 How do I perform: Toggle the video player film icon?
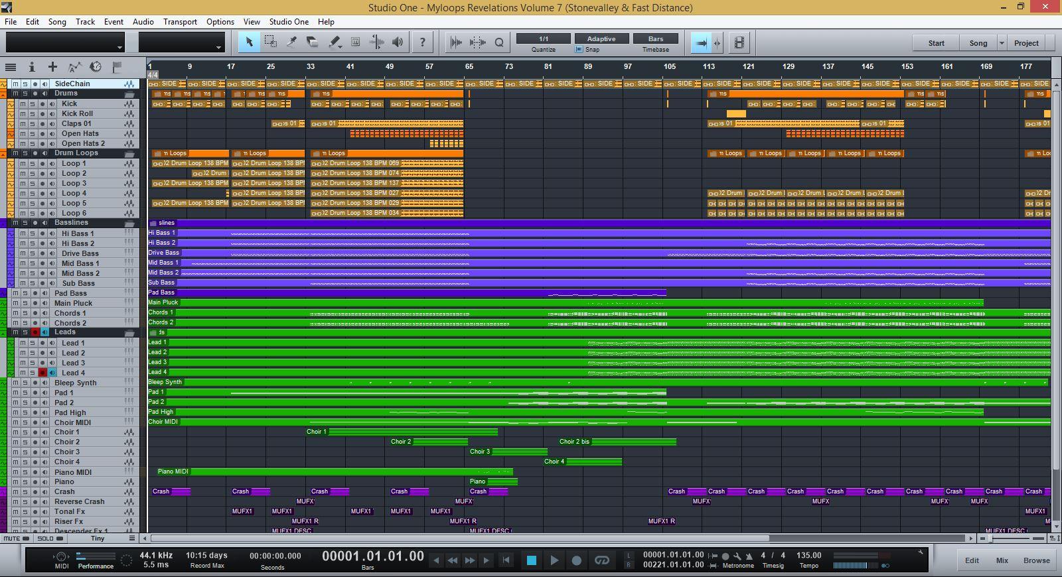click(x=739, y=42)
